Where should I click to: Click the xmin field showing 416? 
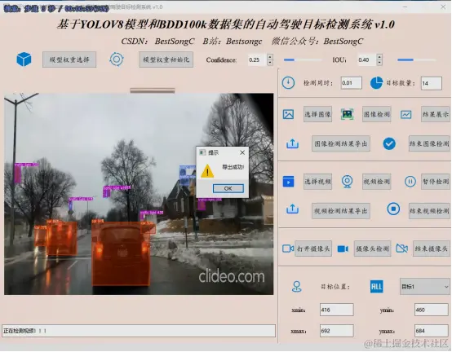(x=337, y=310)
